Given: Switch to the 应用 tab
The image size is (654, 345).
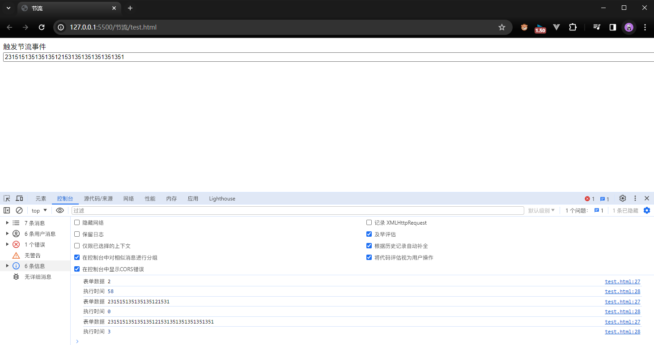Looking at the screenshot, I should click(193, 199).
